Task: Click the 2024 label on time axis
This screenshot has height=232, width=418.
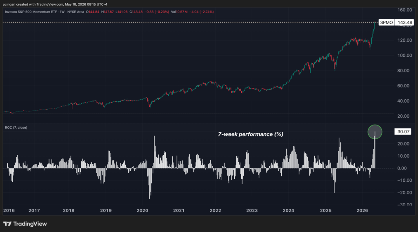Action: [289, 211]
